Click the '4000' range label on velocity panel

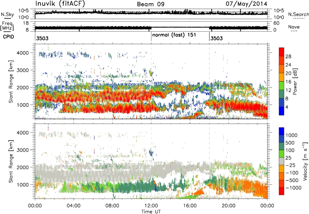(22, 132)
